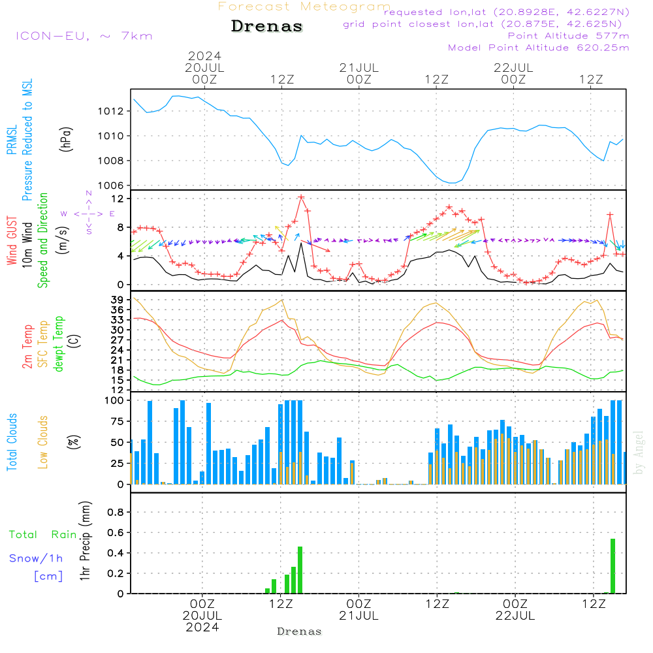Click the blue 'Snow/1h [cm]' label
The width and height of the screenshot is (653, 653).
click(x=36, y=567)
